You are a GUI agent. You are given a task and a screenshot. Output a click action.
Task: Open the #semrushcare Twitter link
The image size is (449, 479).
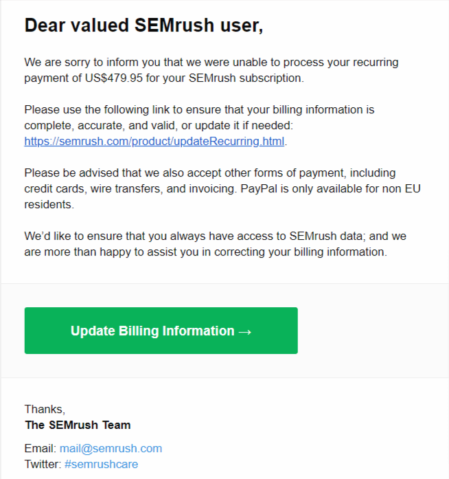point(101,464)
